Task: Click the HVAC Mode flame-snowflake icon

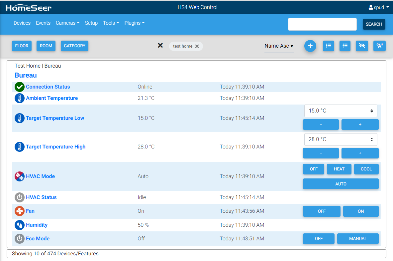Action: tap(20, 176)
